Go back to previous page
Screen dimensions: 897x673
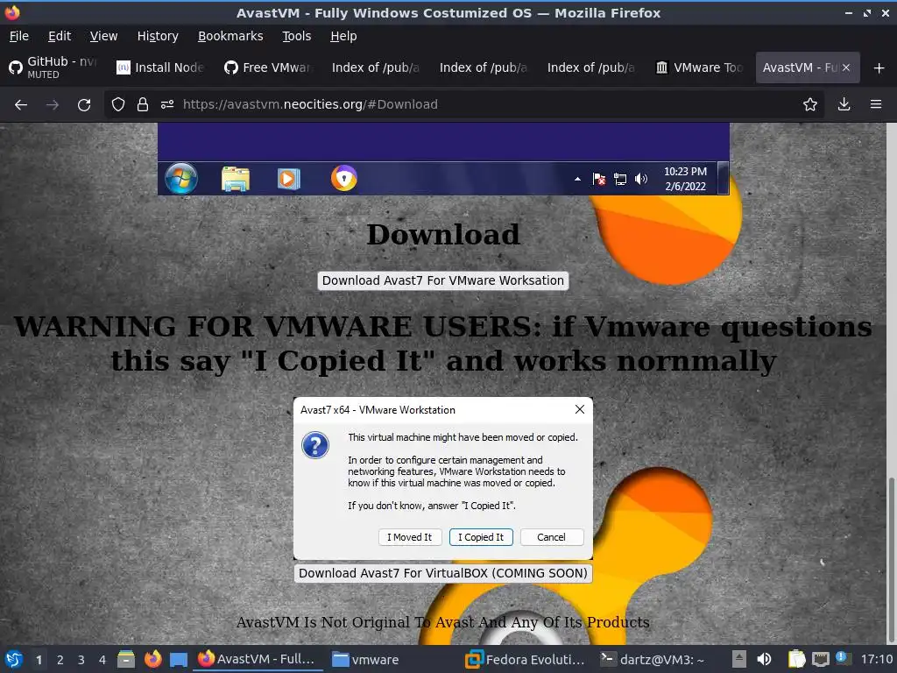21,105
